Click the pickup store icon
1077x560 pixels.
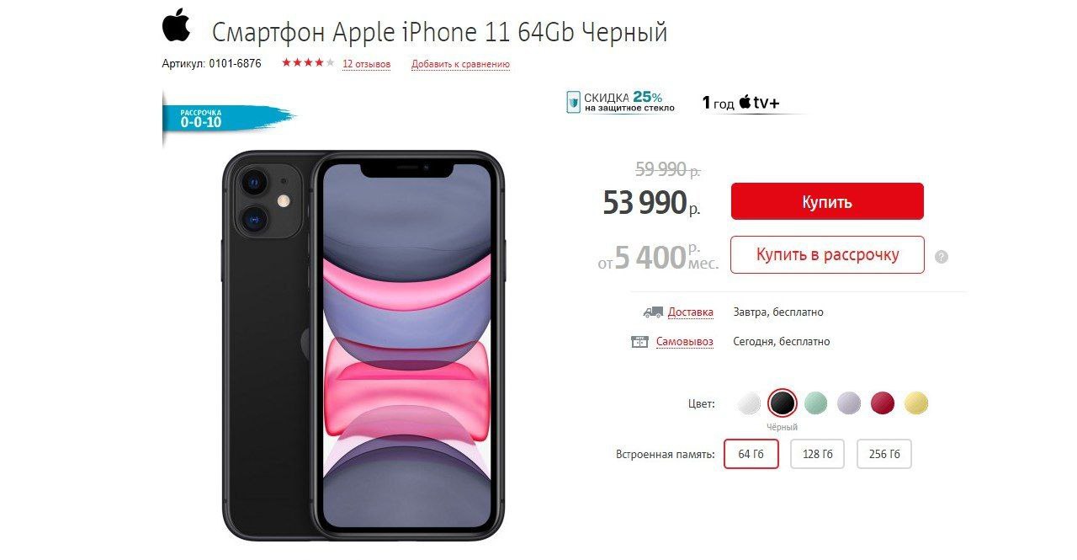point(639,342)
